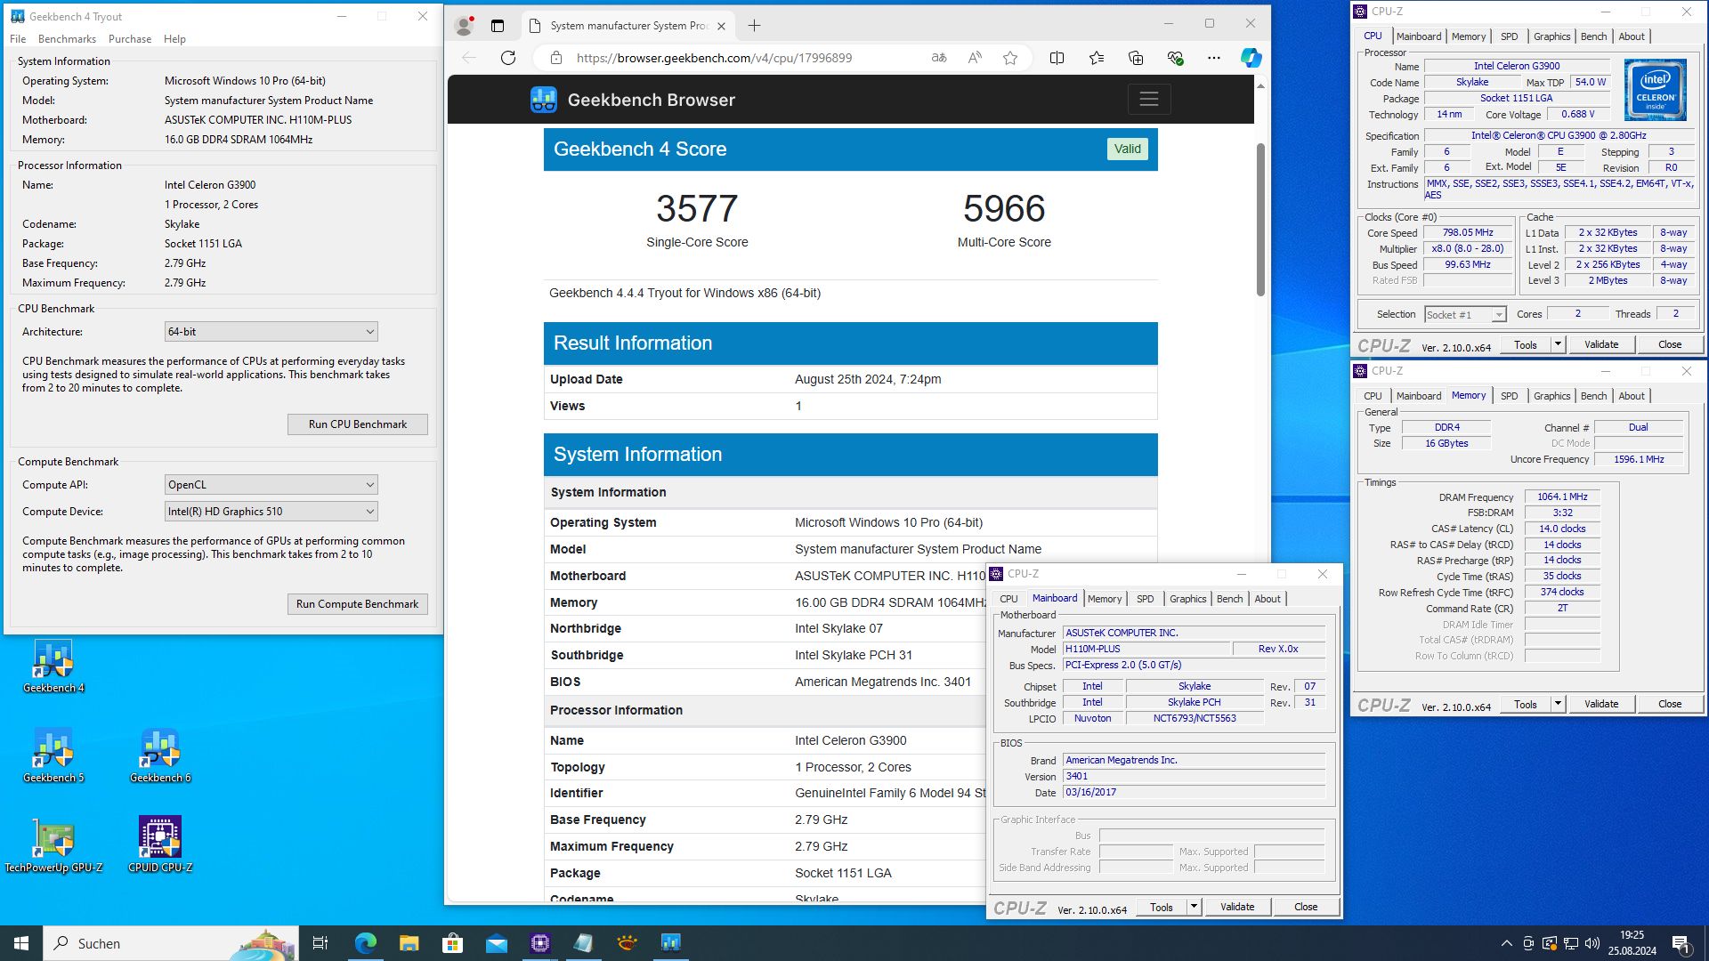
Task: Show hidden system tray icons
Action: coord(1506,943)
